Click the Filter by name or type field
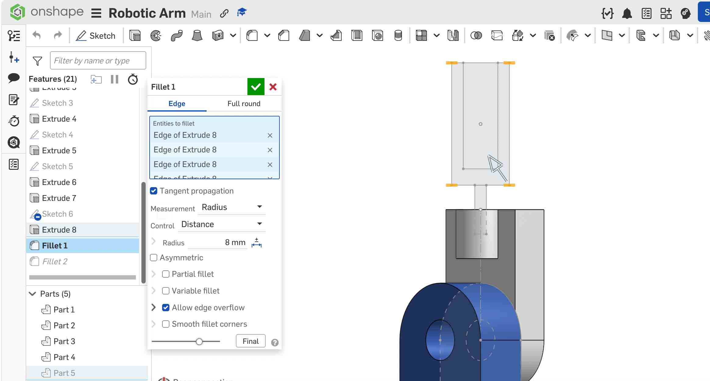The width and height of the screenshot is (710, 381). point(98,60)
